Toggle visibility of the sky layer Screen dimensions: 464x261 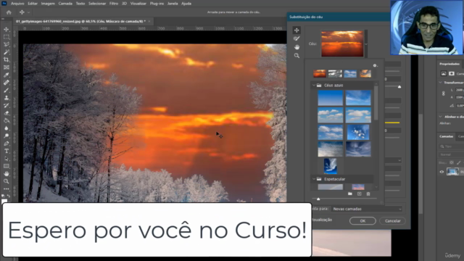[442, 172]
